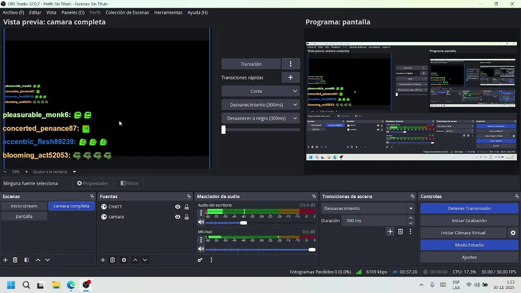
Task: Click Duración 300 ms input field
Action: pyautogui.click(x=374, y=221)
